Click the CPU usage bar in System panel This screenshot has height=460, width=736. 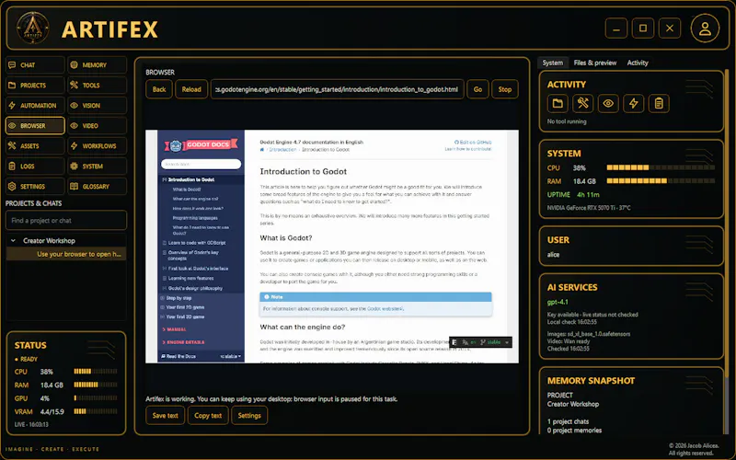pos(661,167)
